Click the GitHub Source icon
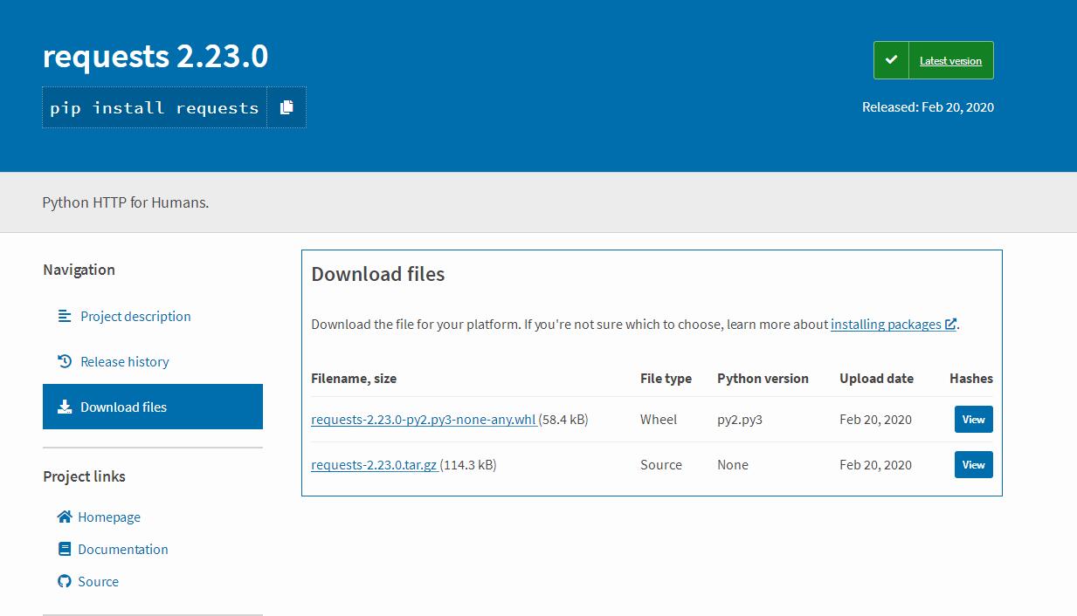Viewport: 1077px width, 616px height. tap(65, 581)
